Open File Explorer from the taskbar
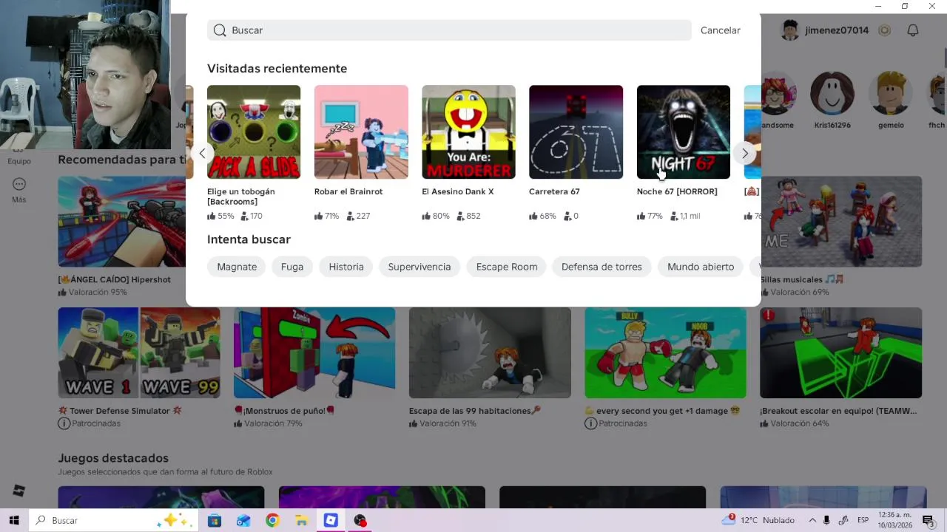 (x=301, y=520)
